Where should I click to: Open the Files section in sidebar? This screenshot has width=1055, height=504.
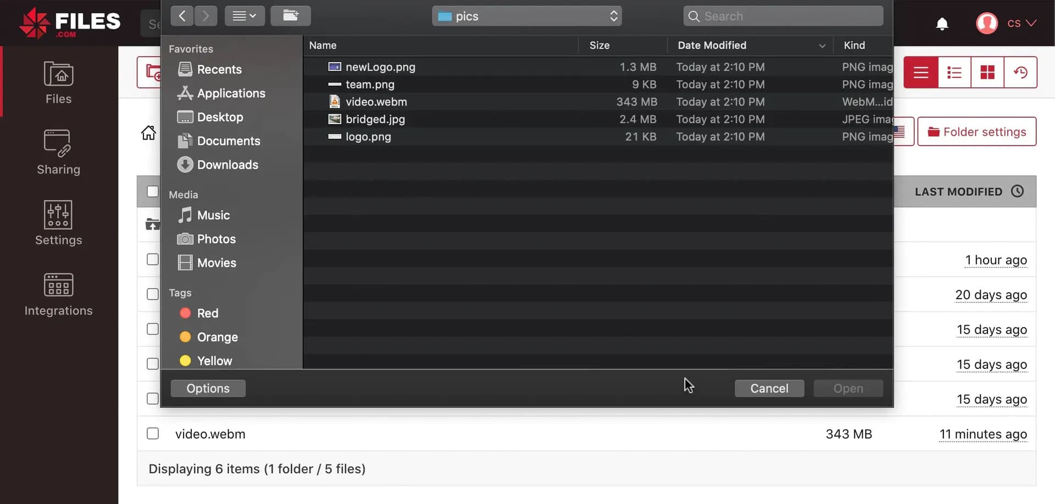point(58,83)
